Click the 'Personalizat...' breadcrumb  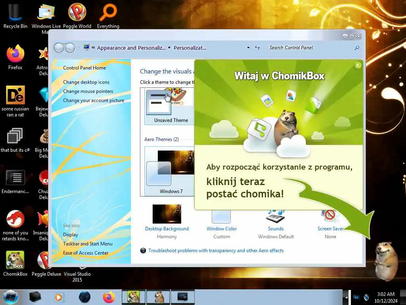tap(190, 48)
